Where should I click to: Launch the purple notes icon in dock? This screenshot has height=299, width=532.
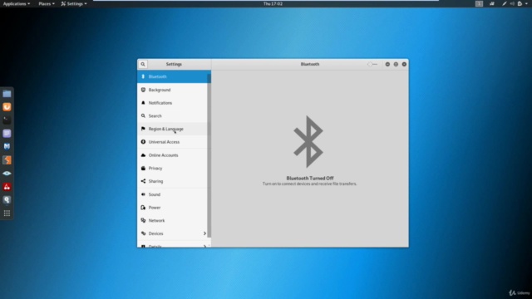point(7,133)
